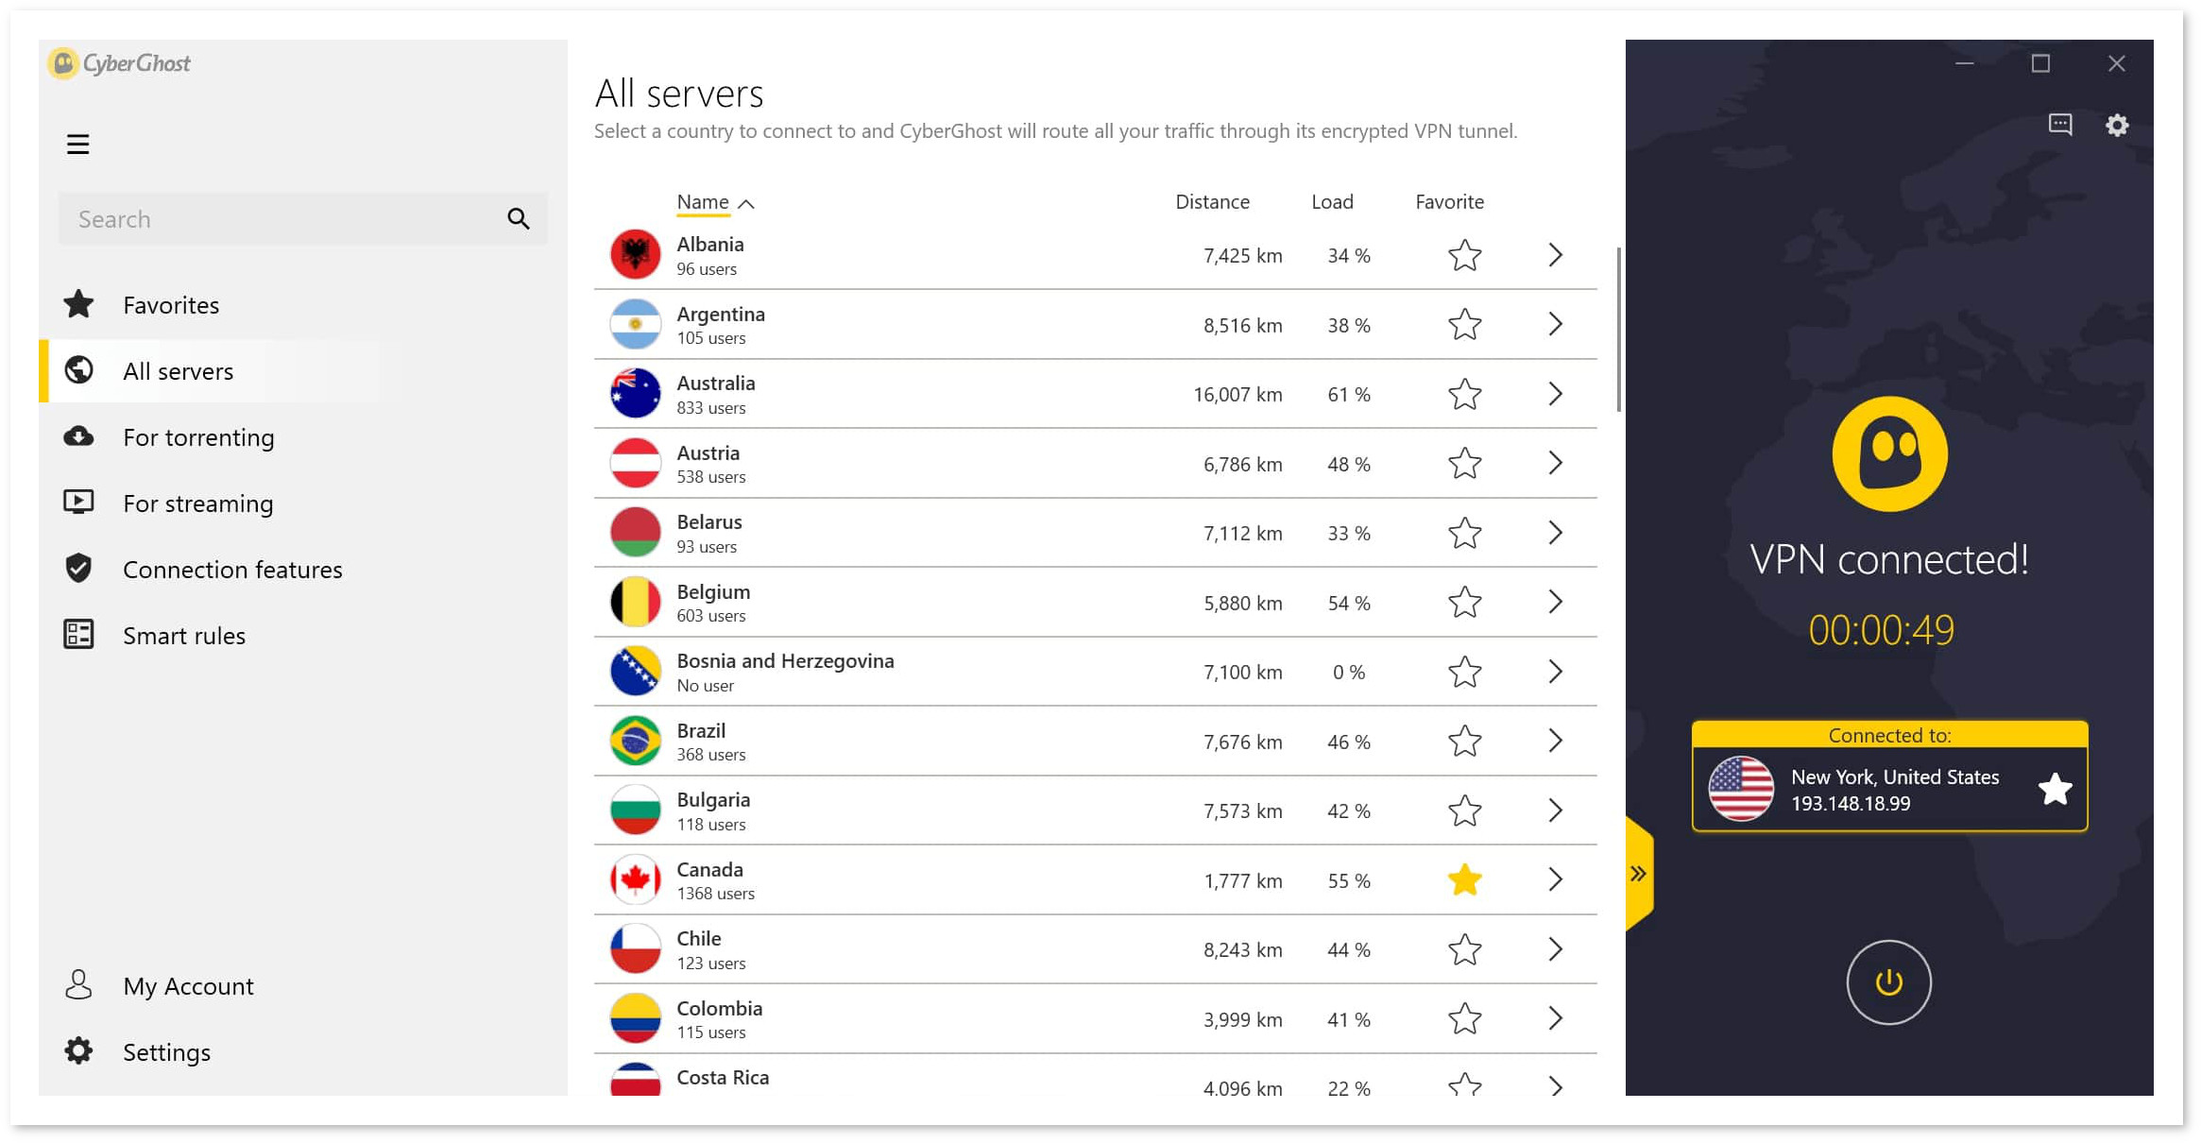Open the For streaming section

[x=198, y=503]
